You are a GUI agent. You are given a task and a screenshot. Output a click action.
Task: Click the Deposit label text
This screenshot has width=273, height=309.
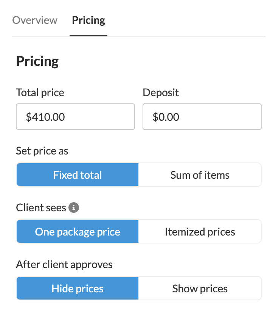pos(161,93)
